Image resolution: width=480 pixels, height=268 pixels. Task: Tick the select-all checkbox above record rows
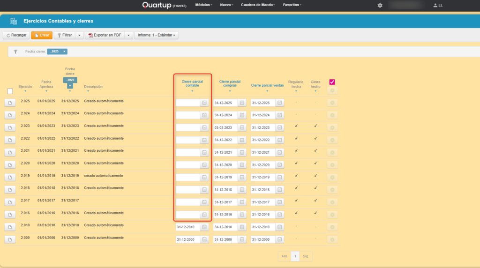click(x=10, y=91)
